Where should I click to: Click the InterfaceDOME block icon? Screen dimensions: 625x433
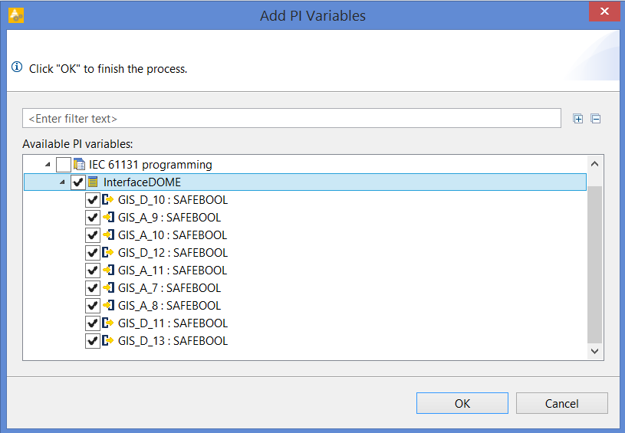click(93, 182)
